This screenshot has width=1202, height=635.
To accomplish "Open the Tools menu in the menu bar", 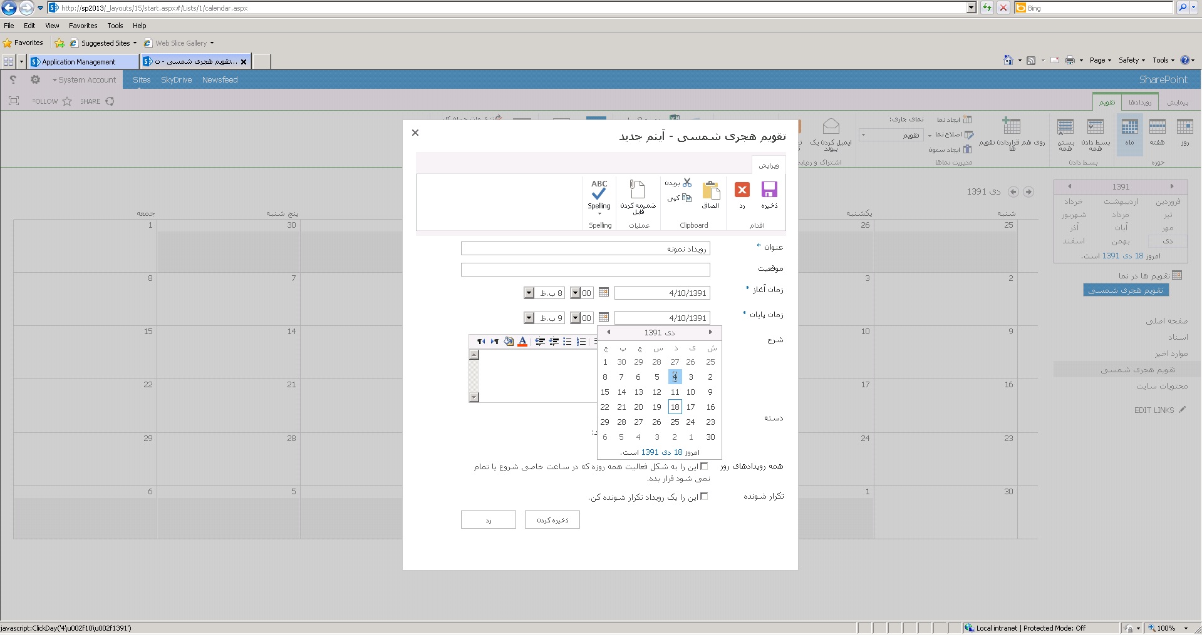I will [x=115, y=26].
